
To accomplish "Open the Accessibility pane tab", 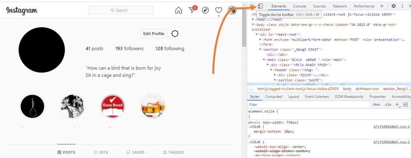I will pyautogui.click(x=401, y=97).
